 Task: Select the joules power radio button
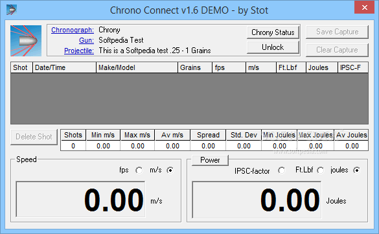[x=356, y=170]
